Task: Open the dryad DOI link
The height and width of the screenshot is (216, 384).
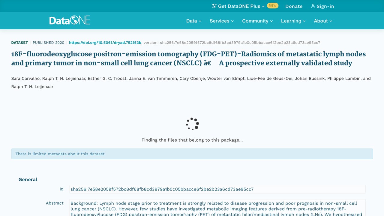Action: (x=105, y=43)
